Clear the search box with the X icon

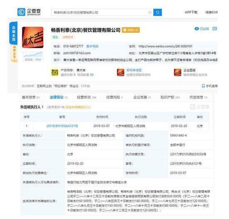[x=150, y=12]
